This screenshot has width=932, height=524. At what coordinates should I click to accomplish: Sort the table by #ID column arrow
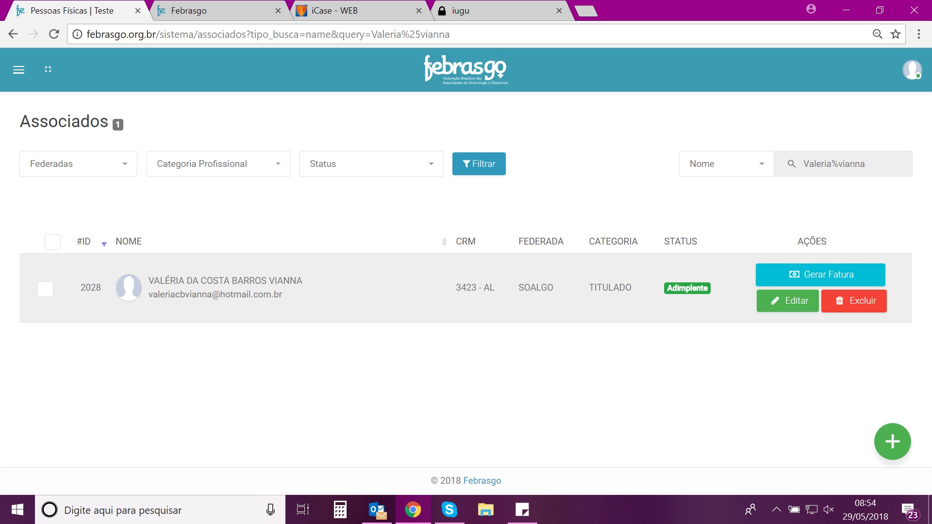[x=103, y=244]
